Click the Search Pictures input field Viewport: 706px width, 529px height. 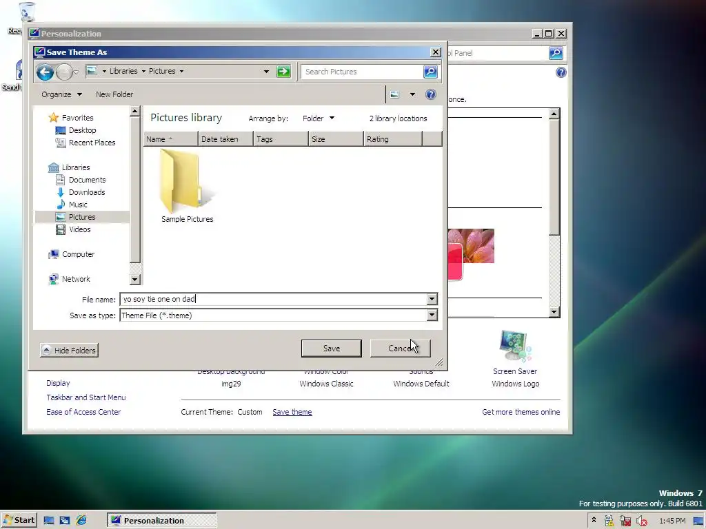[362, 72]
